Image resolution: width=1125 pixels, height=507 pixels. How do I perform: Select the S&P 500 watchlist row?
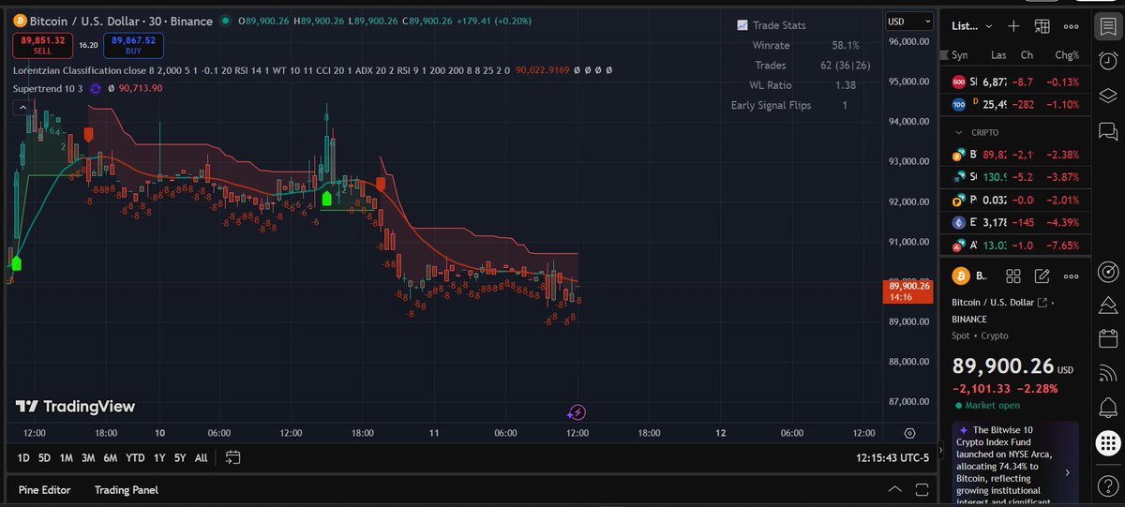click(x=1013, y=82)
